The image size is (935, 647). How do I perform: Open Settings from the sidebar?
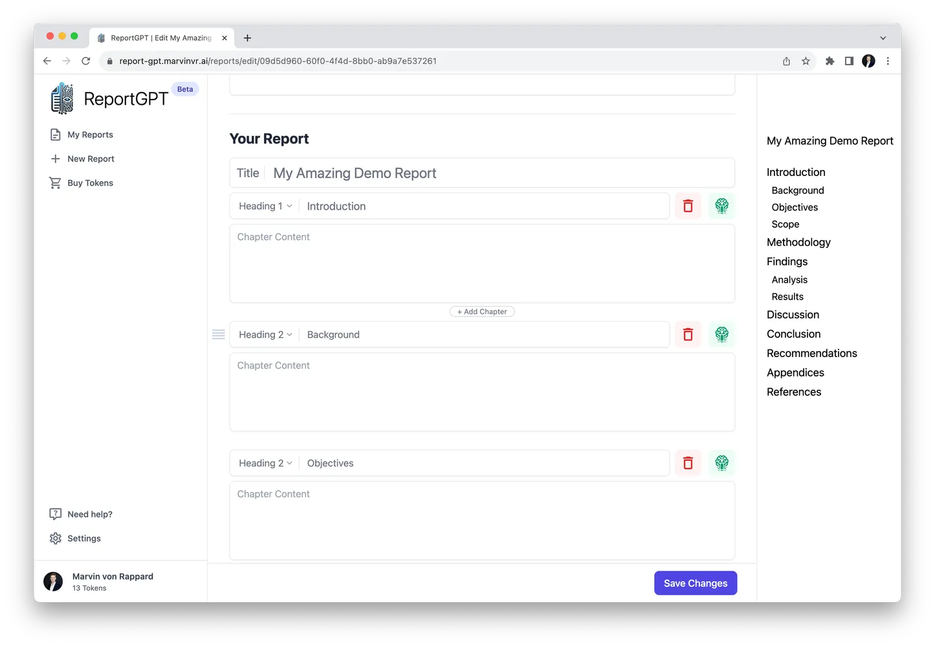[83, 538]
